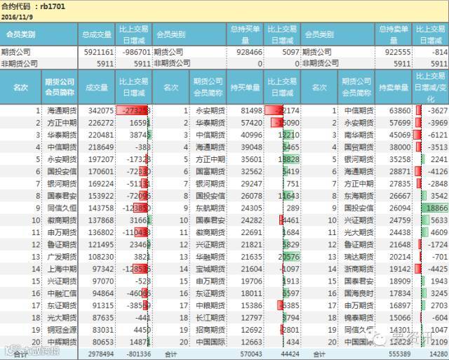
Task: Click the 总持卖单量 column header
Action: [394, 34]
